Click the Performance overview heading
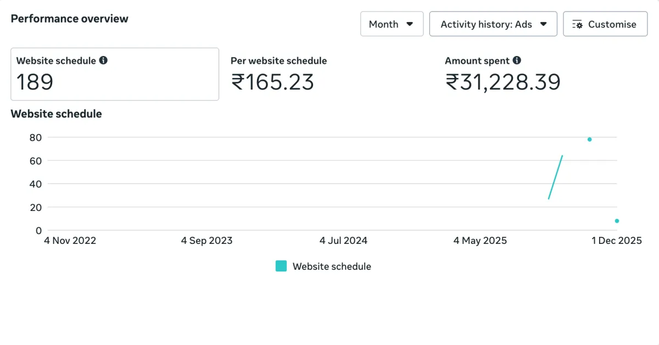Screen dimensions: 659x345 (70, 19)
